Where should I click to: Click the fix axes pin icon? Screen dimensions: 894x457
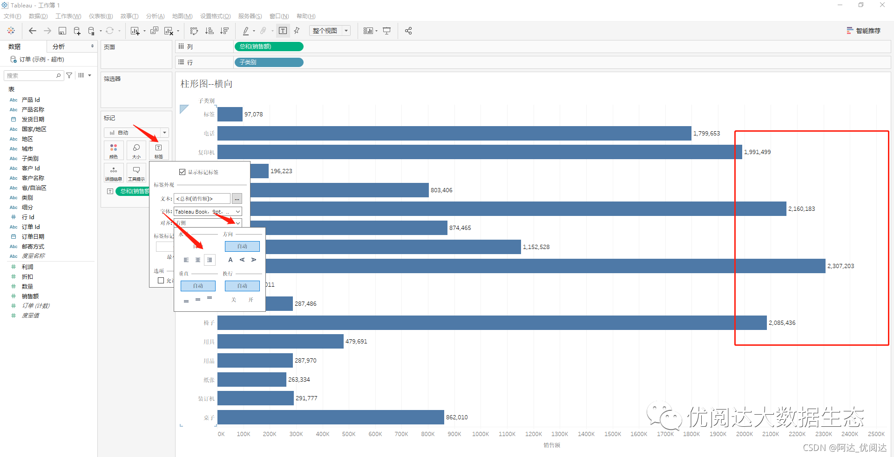[x=297, y=31]
